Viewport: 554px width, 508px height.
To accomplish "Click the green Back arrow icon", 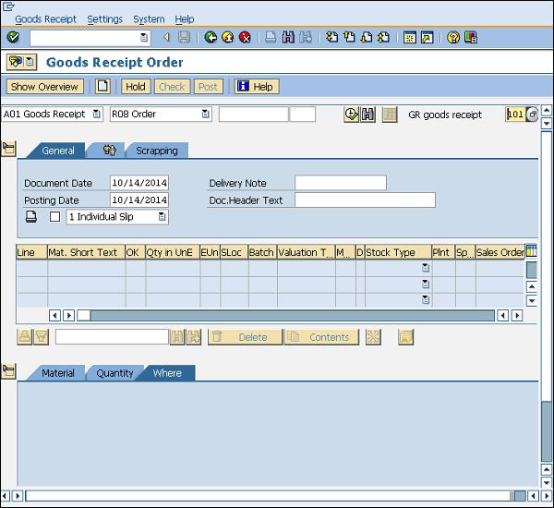I will click(x=211, y=38).
